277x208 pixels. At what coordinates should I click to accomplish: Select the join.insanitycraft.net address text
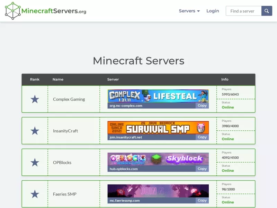pos(126,137)
